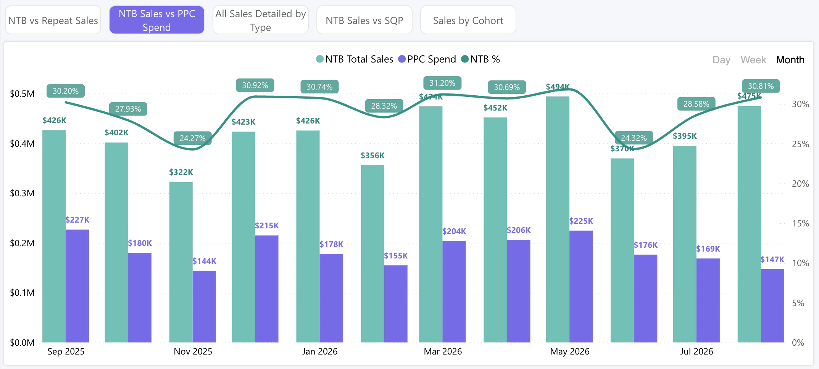Viewport: 819px width, 369px height.
Task: Click the 24.32% NTB percentage label
Action: [x=634, y=138]
